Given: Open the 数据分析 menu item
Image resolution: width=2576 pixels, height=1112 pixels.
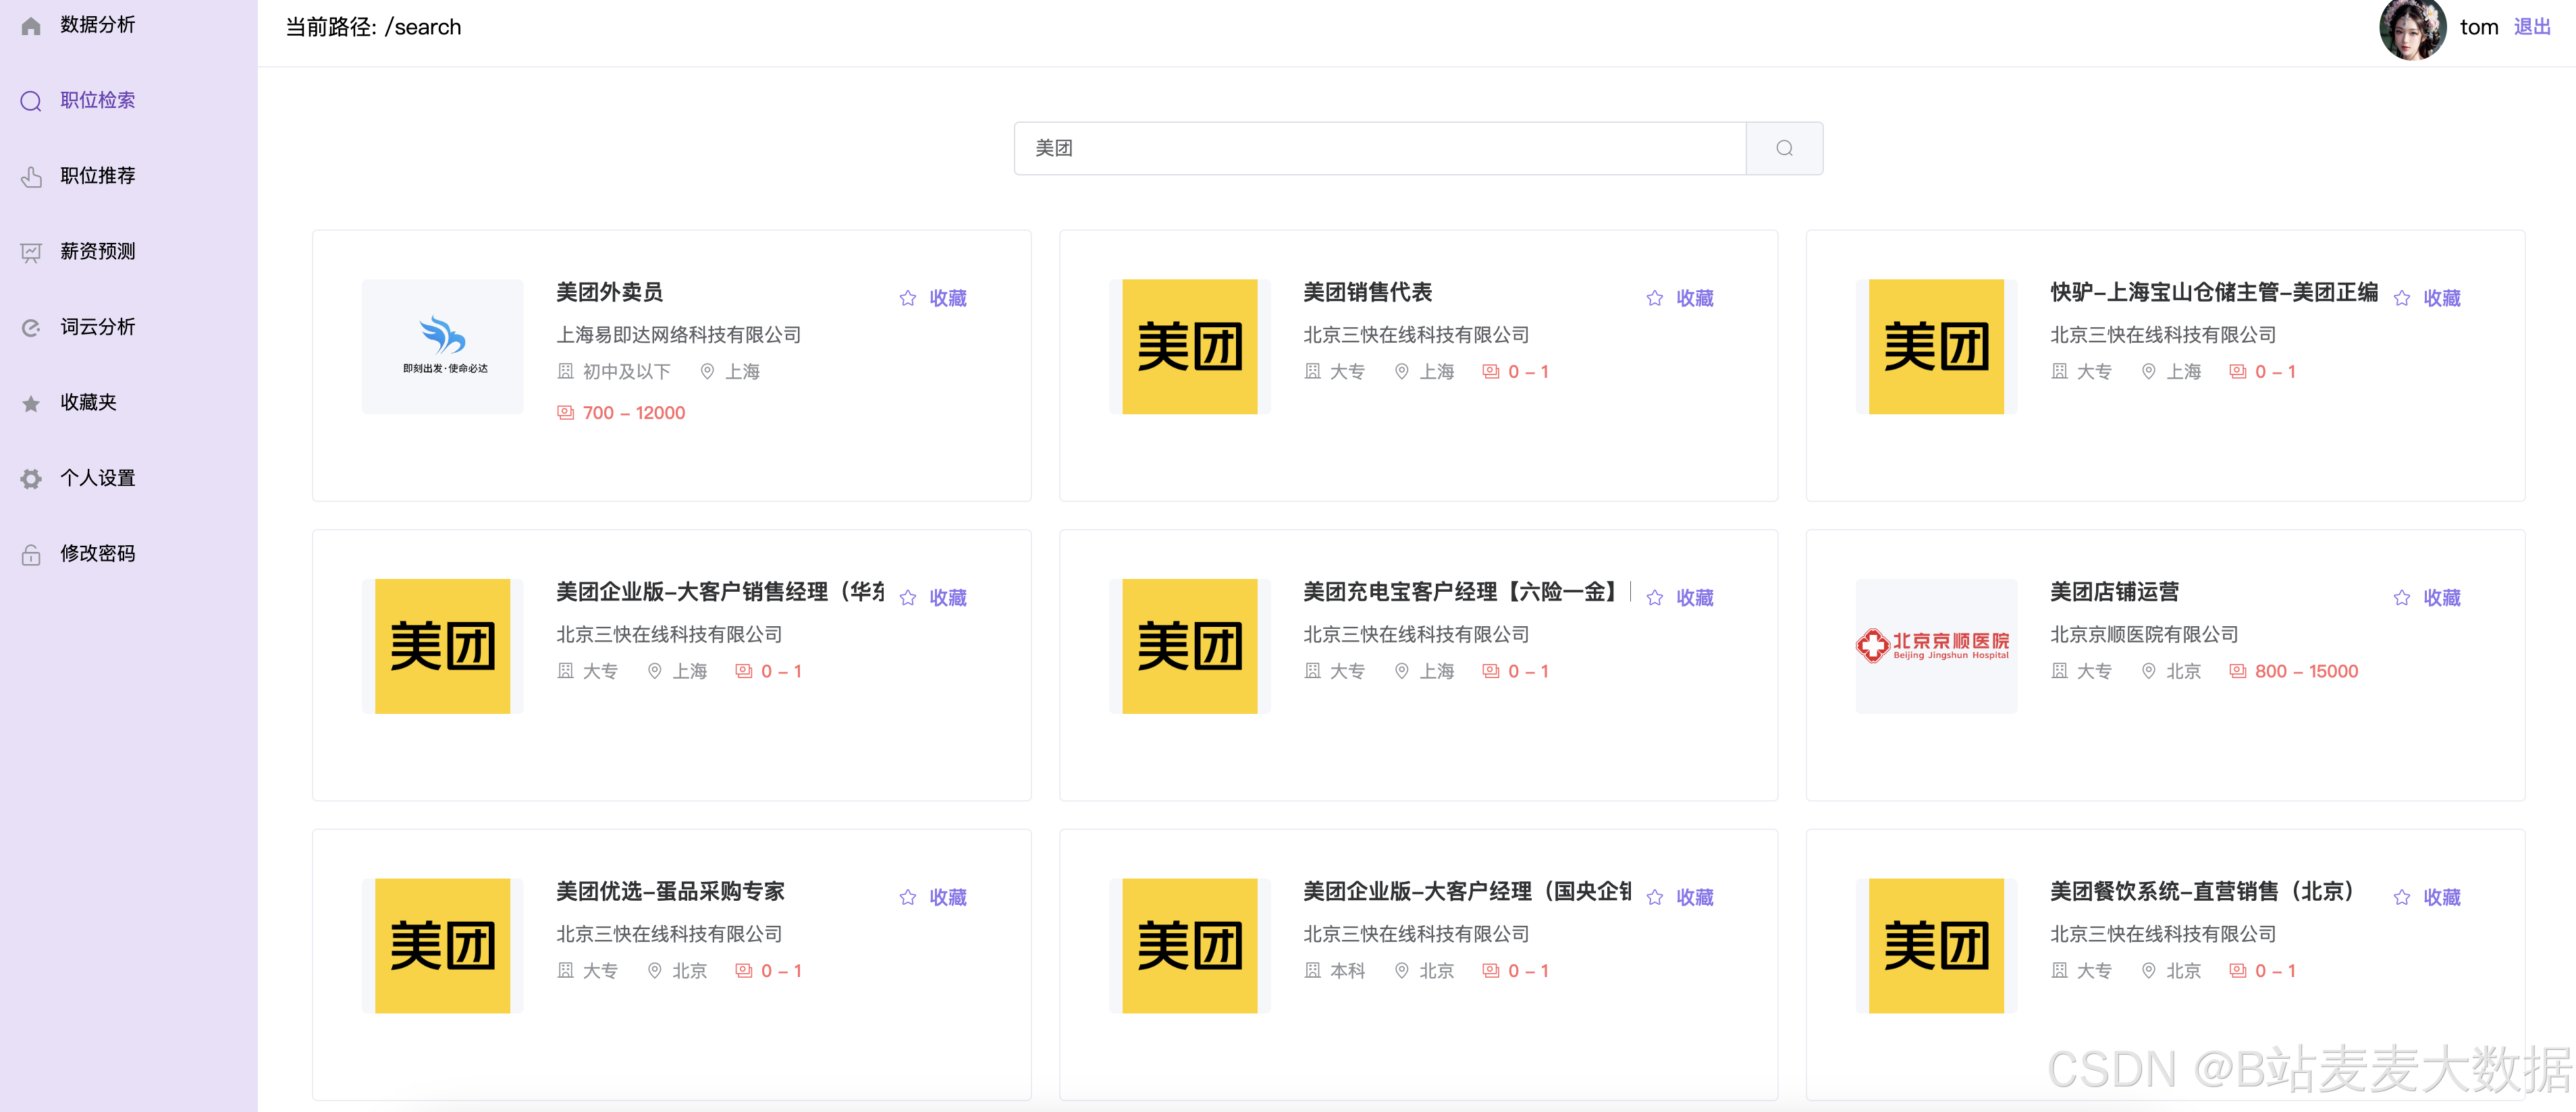Looking at the screenshot, I should click(97, 25).
